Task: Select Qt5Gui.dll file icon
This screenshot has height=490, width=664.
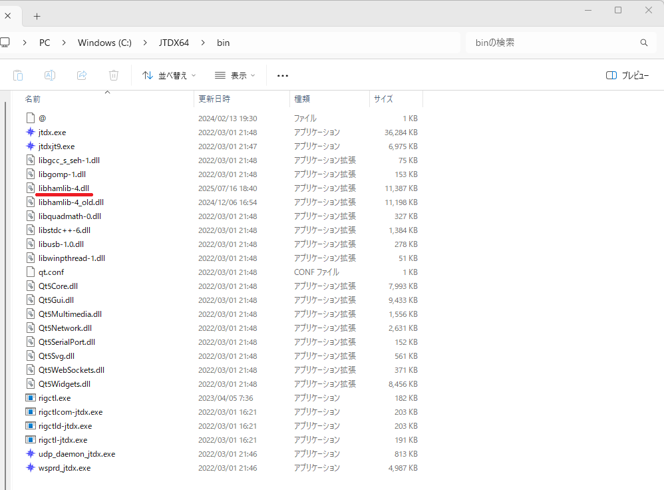Action: 31,300
